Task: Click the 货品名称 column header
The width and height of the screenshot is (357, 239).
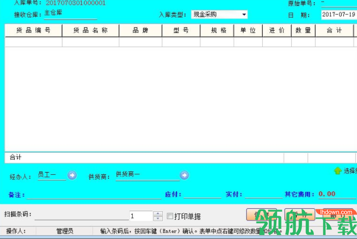Action: 91,30
